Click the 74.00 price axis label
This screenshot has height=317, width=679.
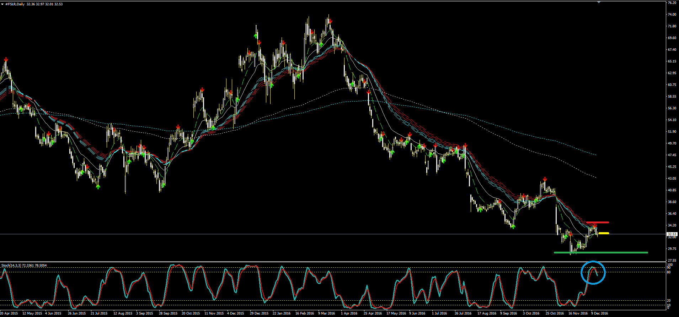click(x=672, y=15)
